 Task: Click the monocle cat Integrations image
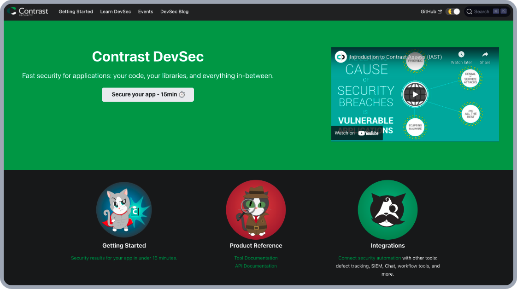coord(388,210)
